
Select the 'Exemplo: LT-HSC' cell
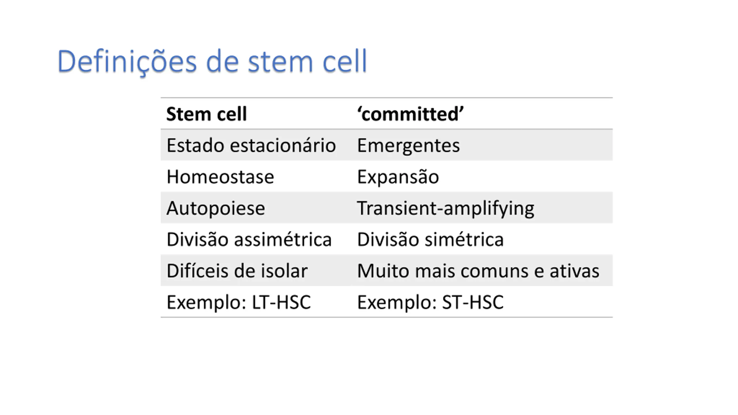tap(256, 302)
